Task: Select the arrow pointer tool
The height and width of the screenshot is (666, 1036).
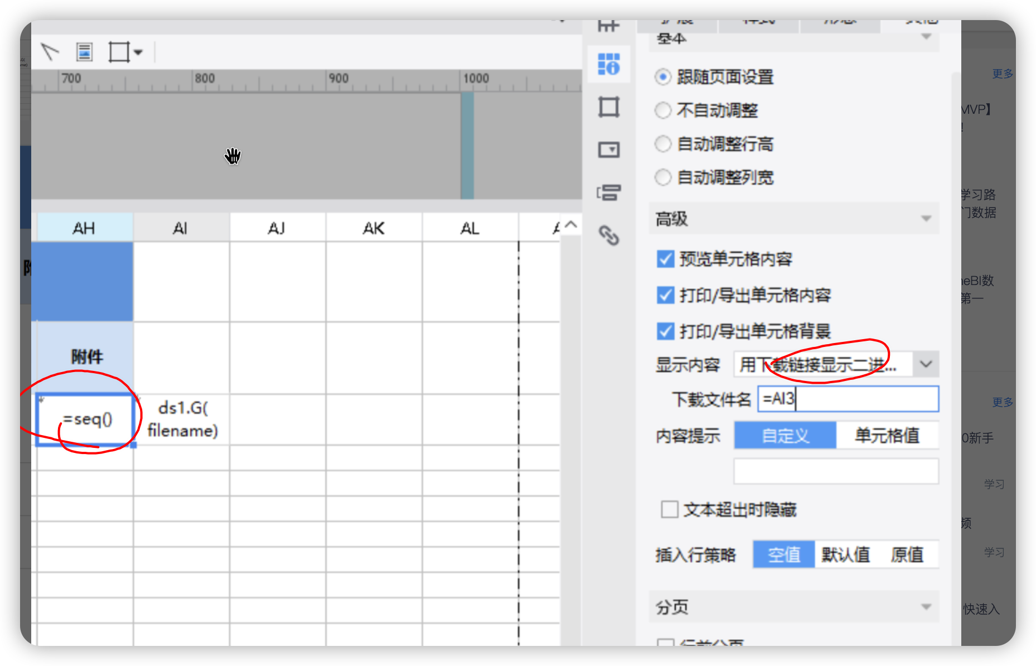Action: point(50,52)
